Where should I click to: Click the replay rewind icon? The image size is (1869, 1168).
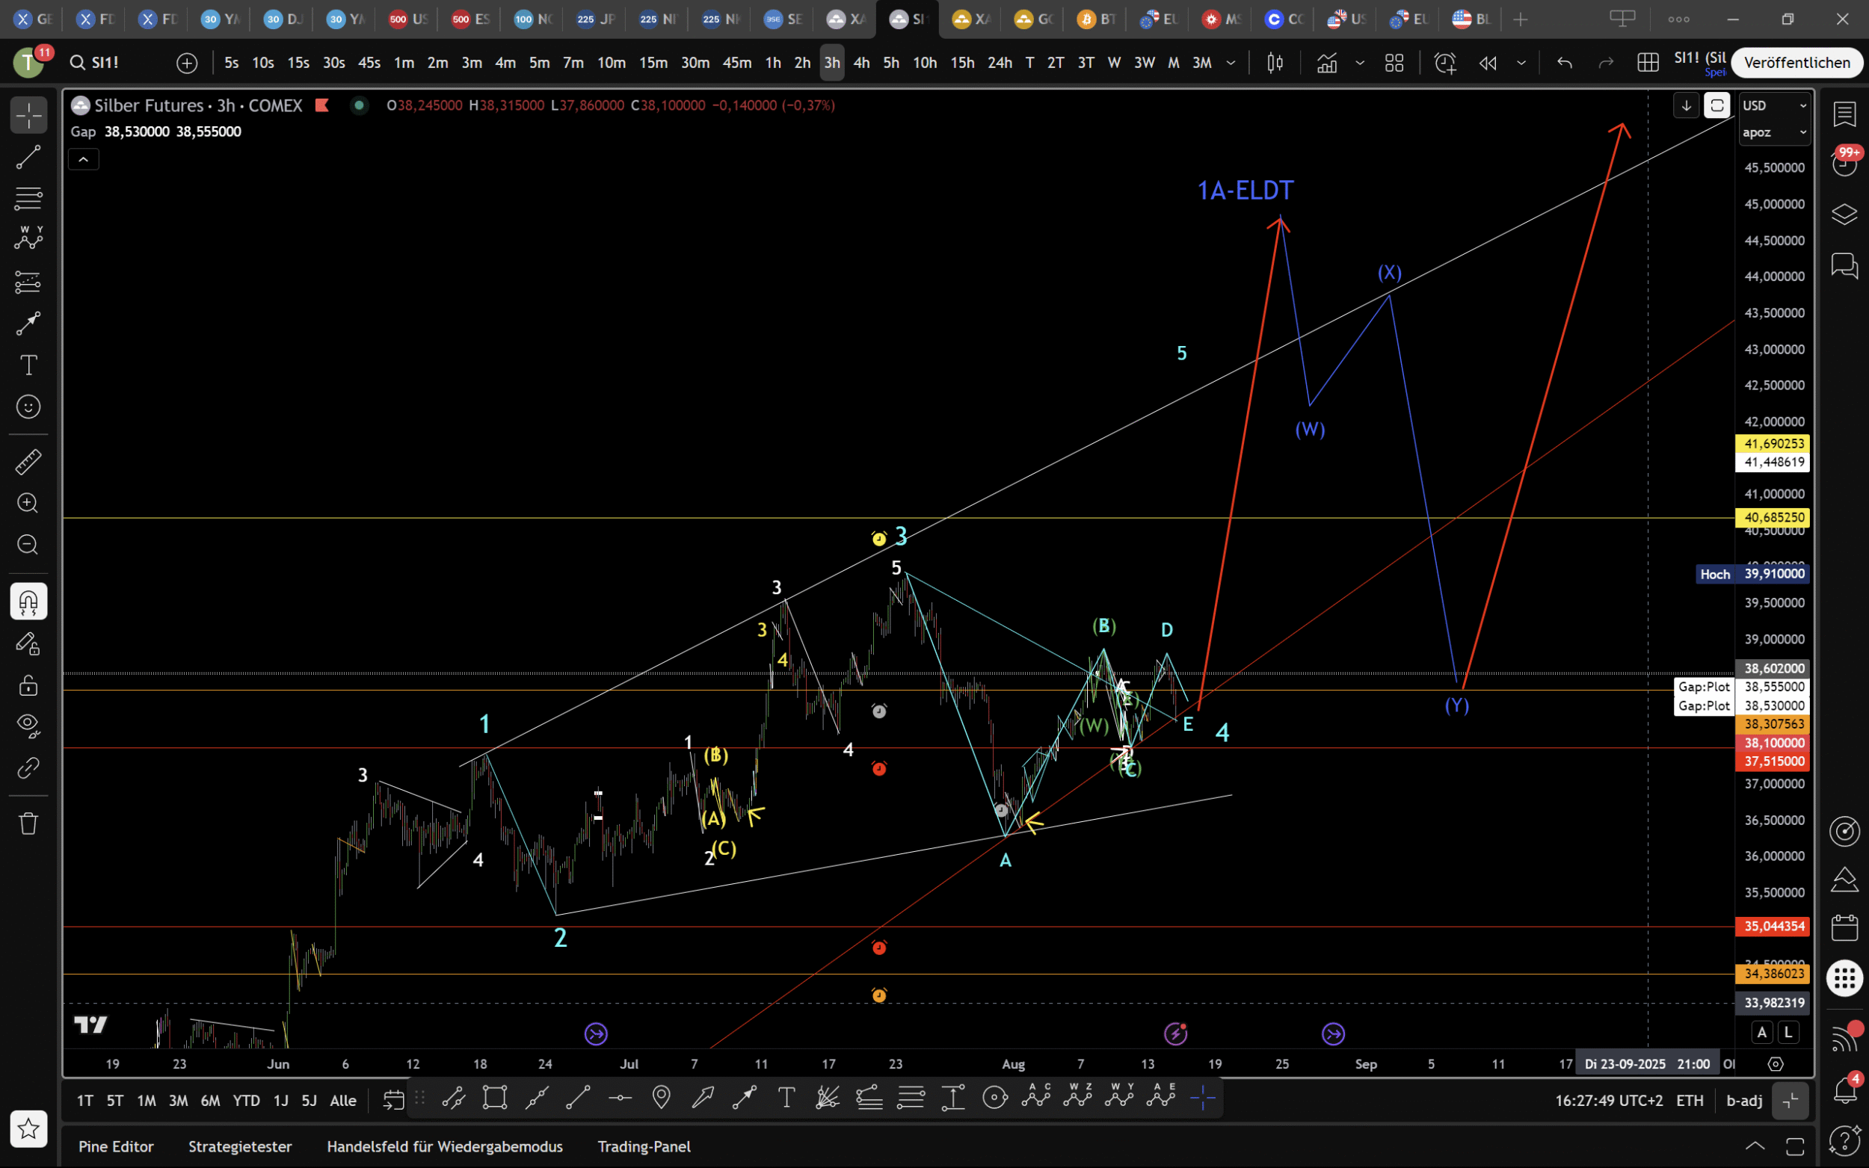(1487, 63)
